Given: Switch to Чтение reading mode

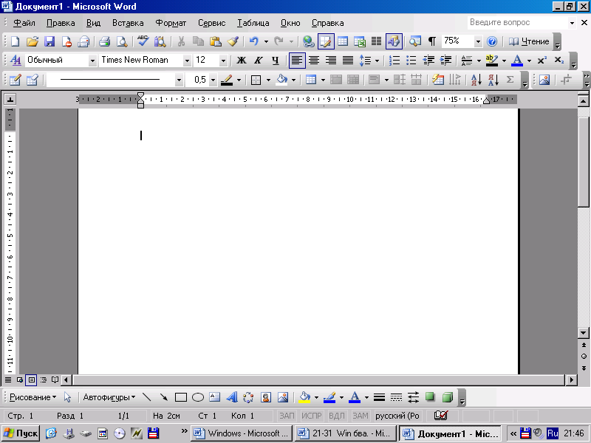Looking at the screenshot, I should (x=529, y=41).
